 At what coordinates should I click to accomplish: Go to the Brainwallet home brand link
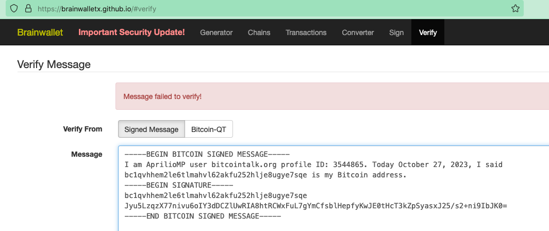click(x=40, y=32)
